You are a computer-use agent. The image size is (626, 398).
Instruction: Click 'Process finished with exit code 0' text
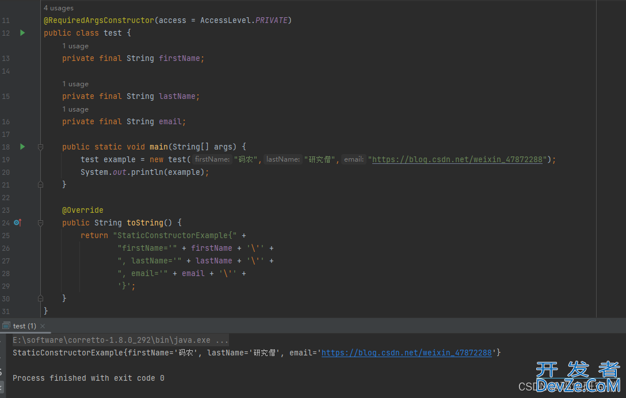(x=88, y=378)
